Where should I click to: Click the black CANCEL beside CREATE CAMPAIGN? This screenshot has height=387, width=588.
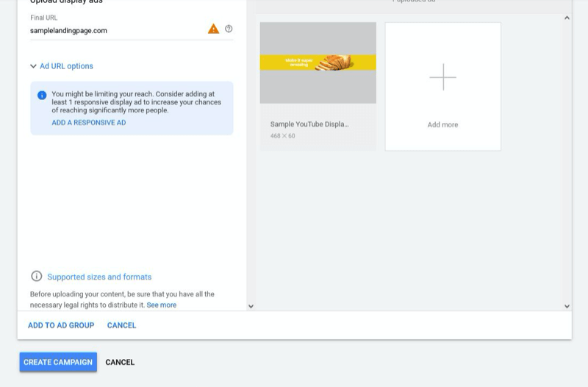[x=120, y=362]
